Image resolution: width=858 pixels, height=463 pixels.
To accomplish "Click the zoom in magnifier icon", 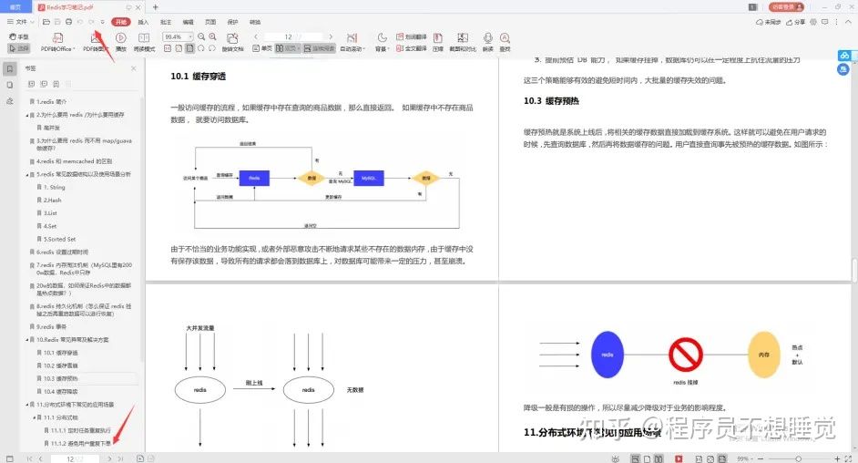I will [213, 36].
